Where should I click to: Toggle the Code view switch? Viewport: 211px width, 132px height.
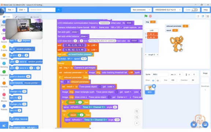pyautogui.click(x=195, y=10)
